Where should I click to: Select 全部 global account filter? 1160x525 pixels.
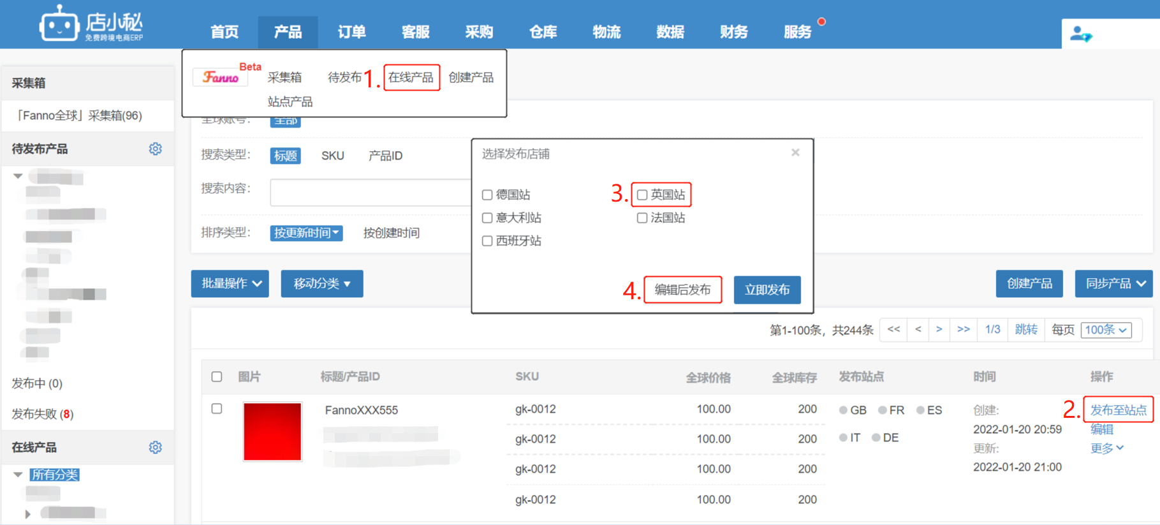(286, 121)
